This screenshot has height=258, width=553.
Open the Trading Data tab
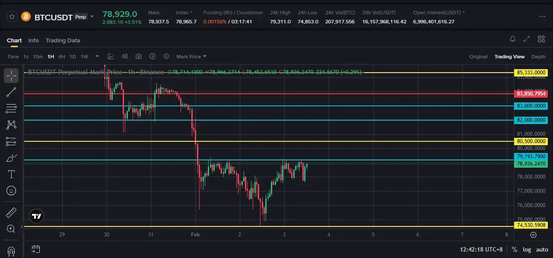point(63,40)
